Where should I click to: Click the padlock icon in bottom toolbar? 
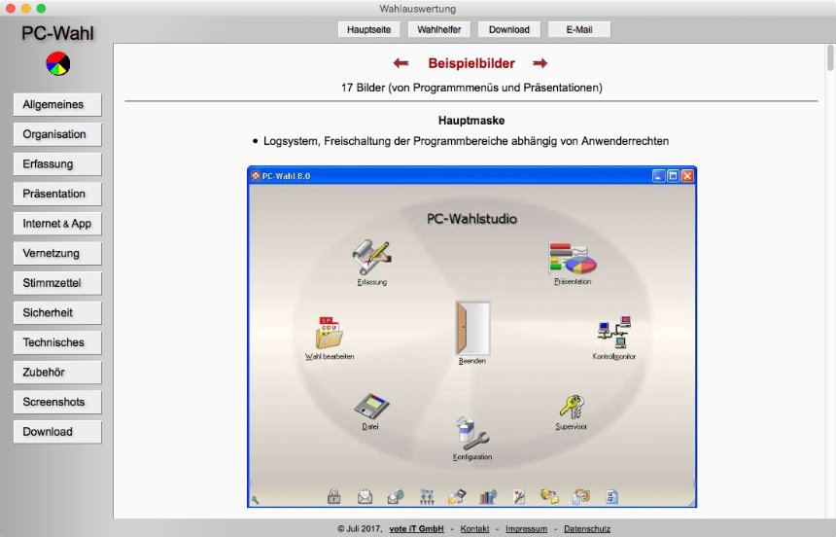pos(333,496)
